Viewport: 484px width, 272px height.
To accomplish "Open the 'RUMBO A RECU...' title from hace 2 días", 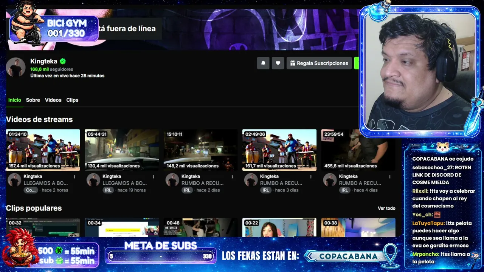I will (x=202, y=183).
